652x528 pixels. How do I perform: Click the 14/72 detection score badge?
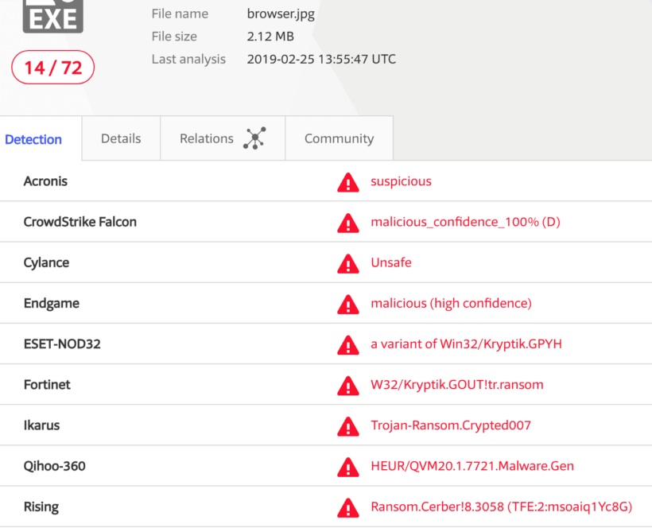pos(52,68)
